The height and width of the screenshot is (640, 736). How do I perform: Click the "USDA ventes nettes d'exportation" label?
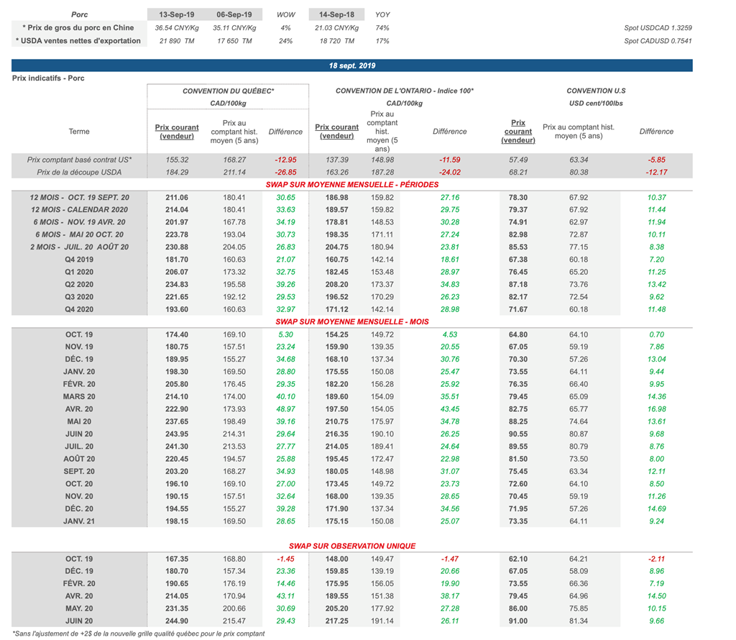[x=78, y=41]
